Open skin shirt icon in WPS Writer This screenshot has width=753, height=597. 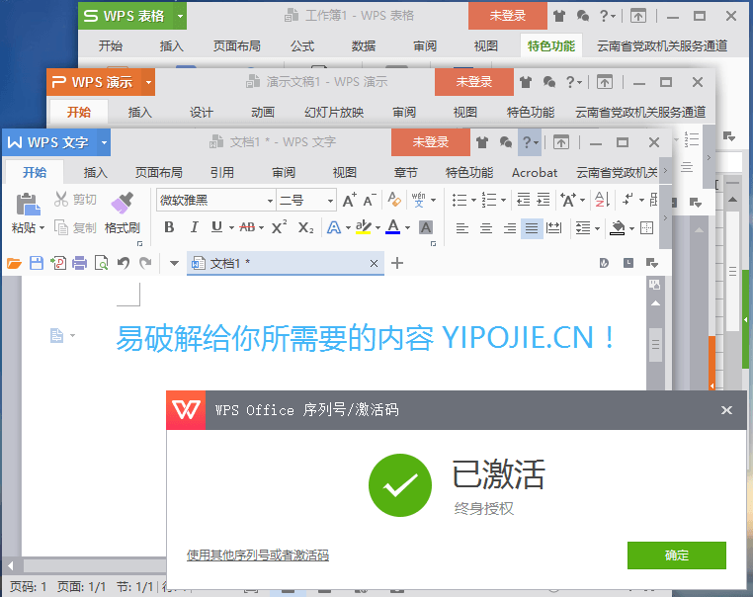pyautogui.click(x=482, y=142)
